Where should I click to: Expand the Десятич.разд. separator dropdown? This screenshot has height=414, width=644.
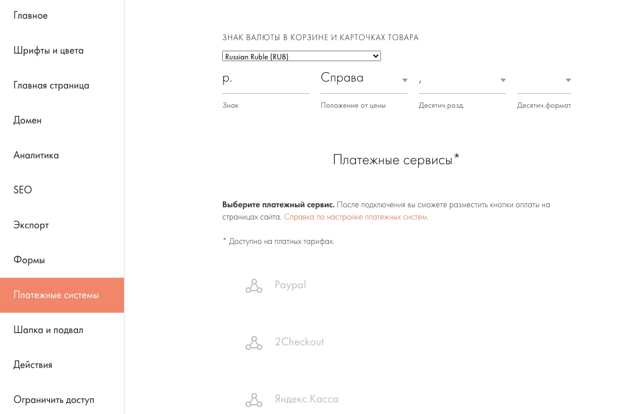click(x=462, y=79)
